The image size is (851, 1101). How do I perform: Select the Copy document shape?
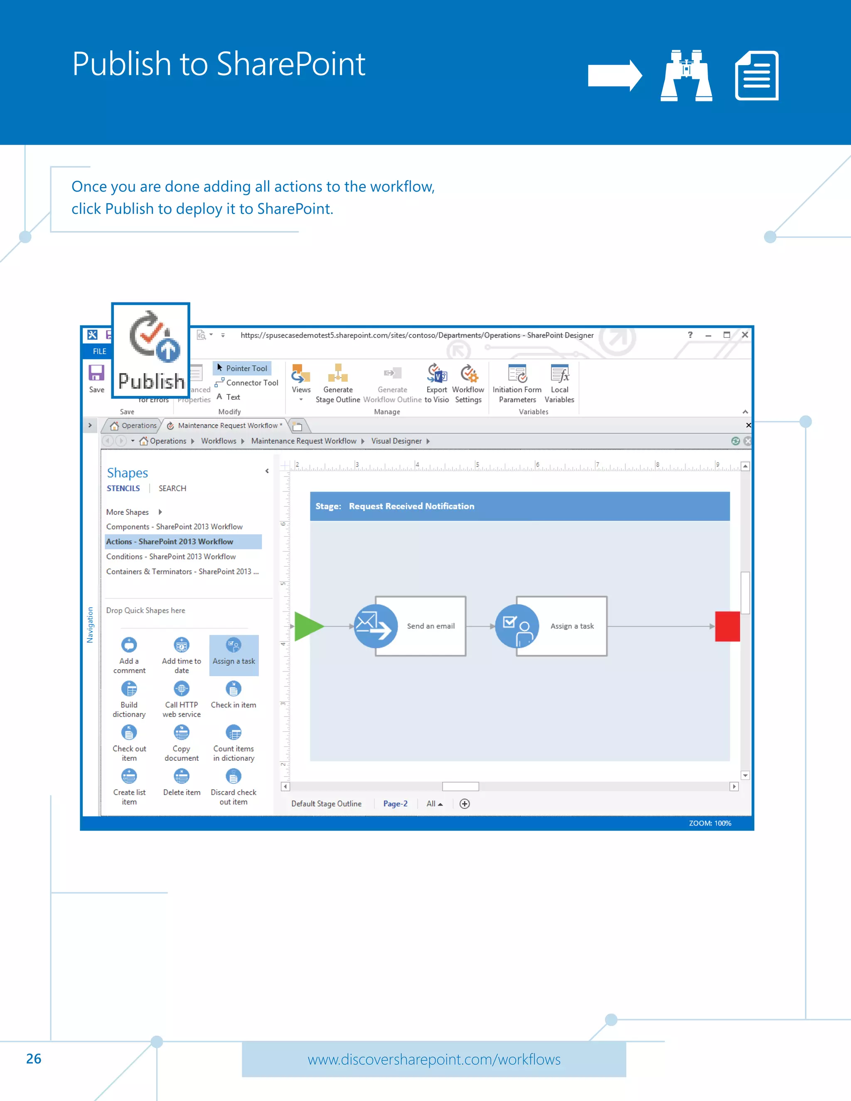(x=182, y=744)
